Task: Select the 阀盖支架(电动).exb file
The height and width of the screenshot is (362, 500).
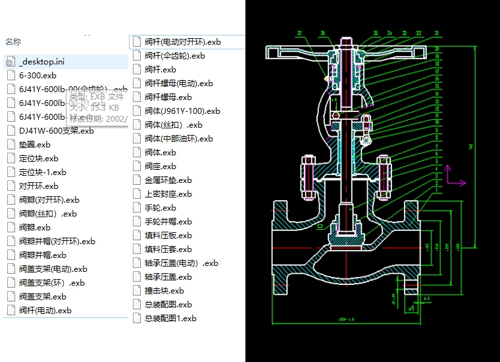Action: [x=53, y=269]
